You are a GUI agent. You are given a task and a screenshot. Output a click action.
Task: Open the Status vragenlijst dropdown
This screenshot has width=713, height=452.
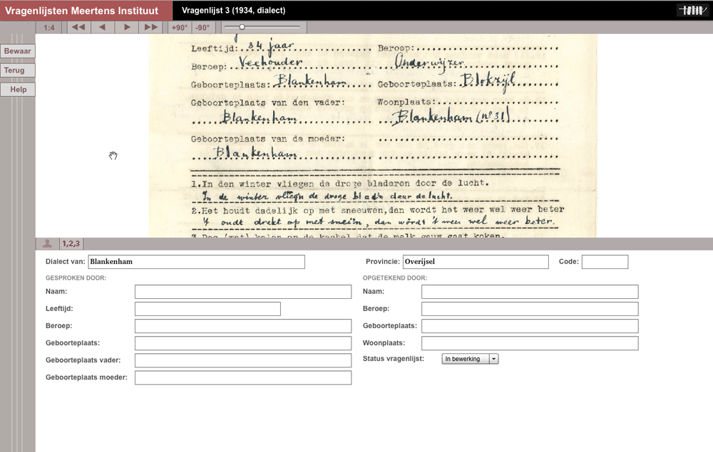pos(470,359)
